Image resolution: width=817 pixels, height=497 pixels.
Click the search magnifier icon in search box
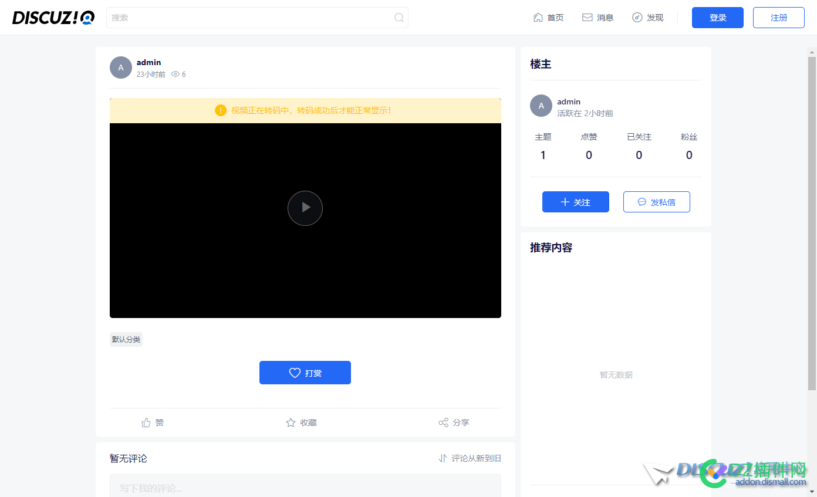pyautogui.click(x=399, y=18)
